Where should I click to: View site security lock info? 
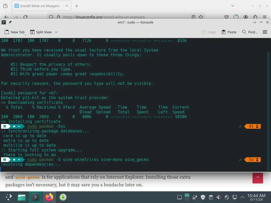coord(58,17)
